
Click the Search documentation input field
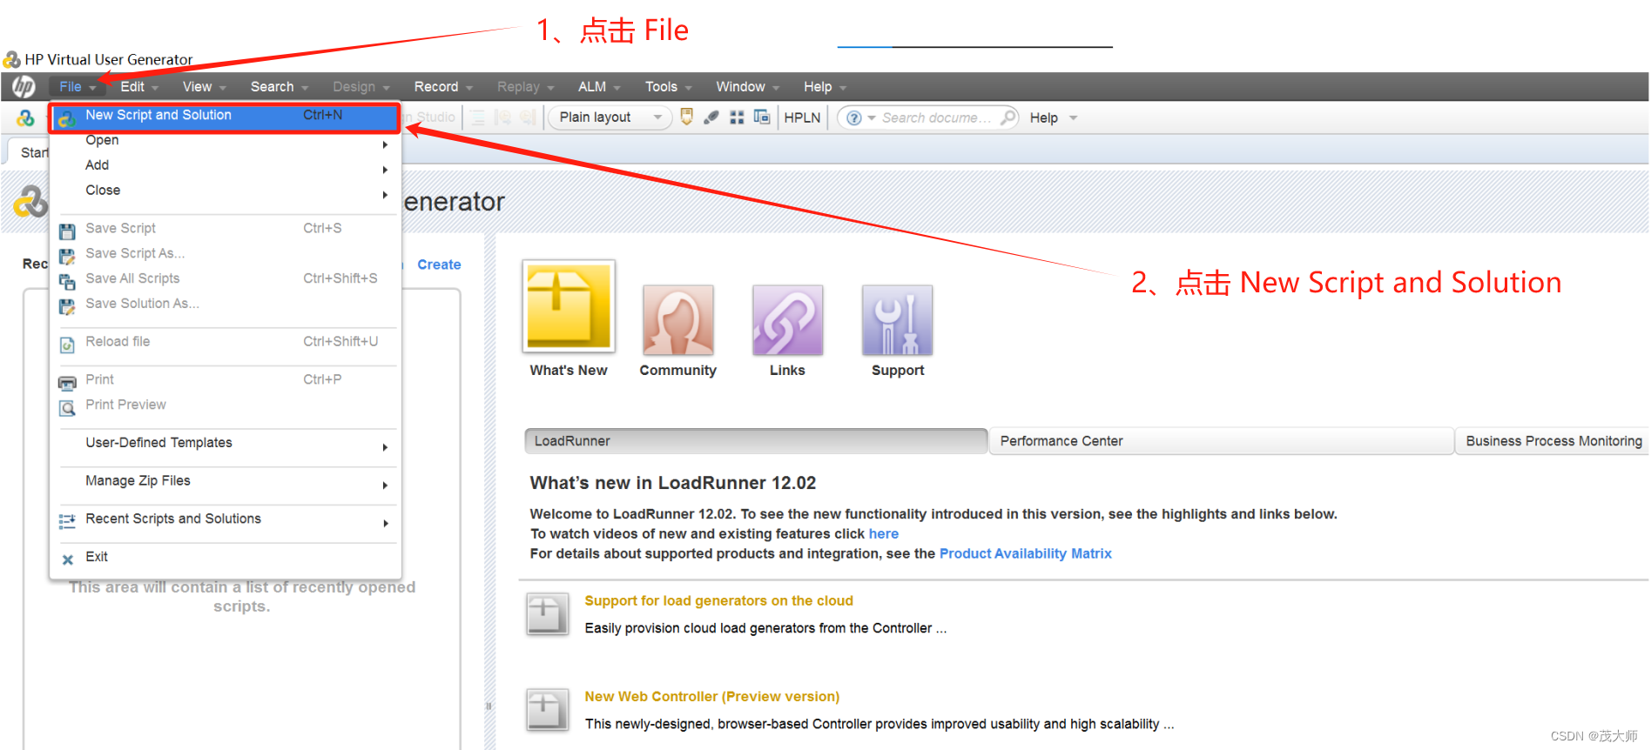click(937, 117)
